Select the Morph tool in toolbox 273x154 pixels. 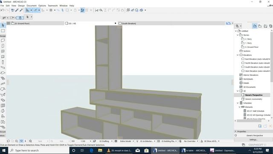(x=3, y=111)
